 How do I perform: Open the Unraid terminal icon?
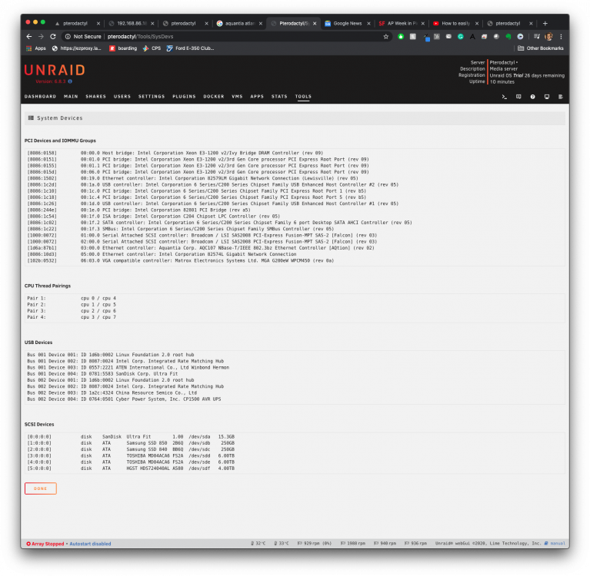pyautogui.click(x=504, y=97)
